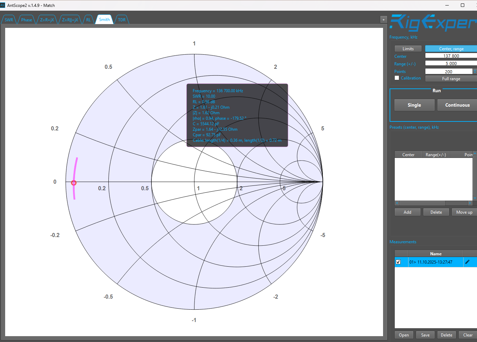Edit measurement name with pencil icon
The width and height of the screenshot is (477, 342).
(x=467, y=262)
